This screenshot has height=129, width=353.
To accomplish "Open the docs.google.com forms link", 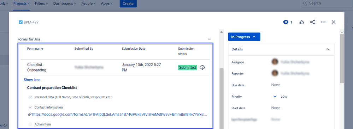I will [119, 115].
